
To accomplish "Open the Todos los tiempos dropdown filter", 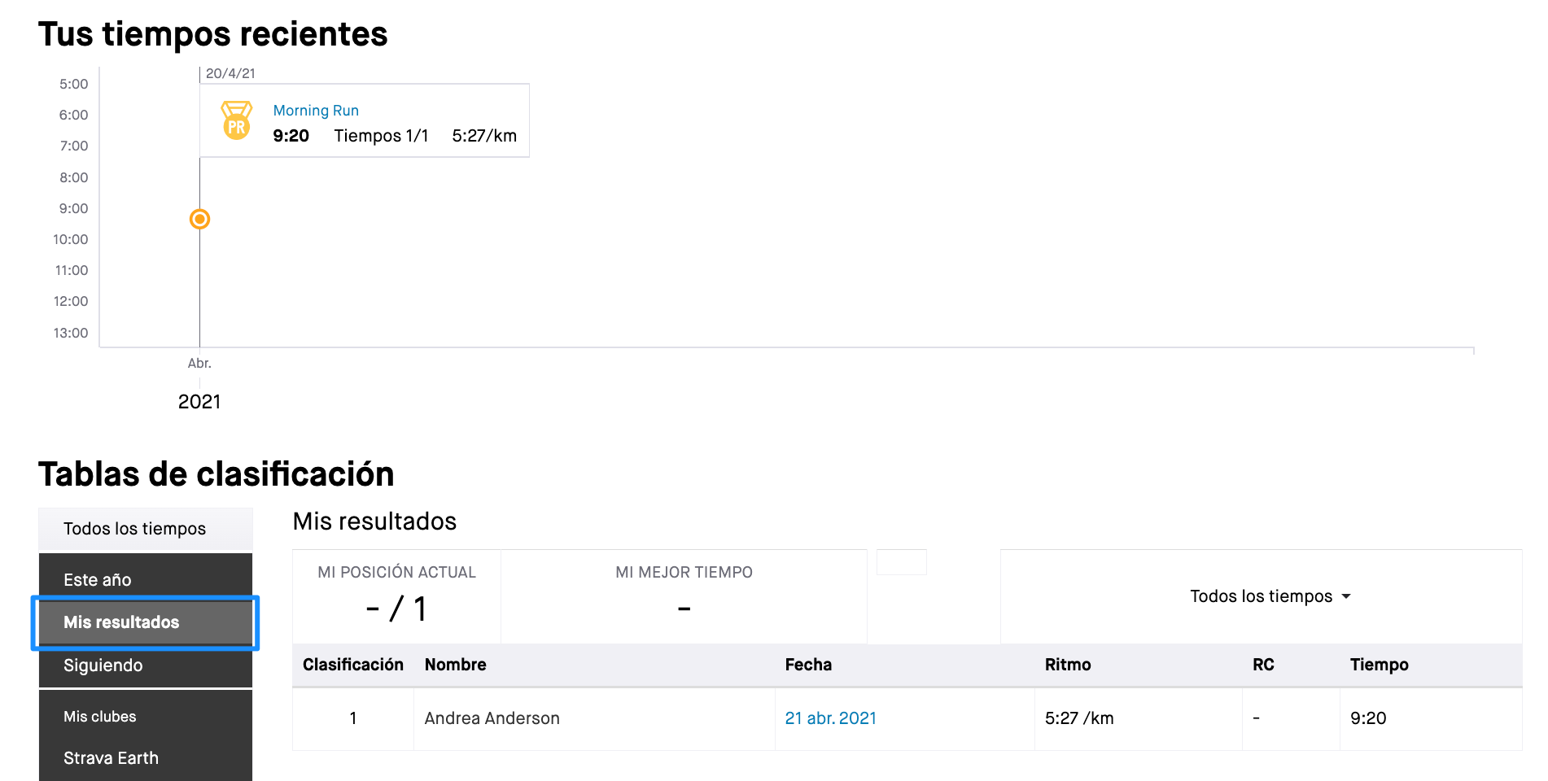I will (1270, 596).
